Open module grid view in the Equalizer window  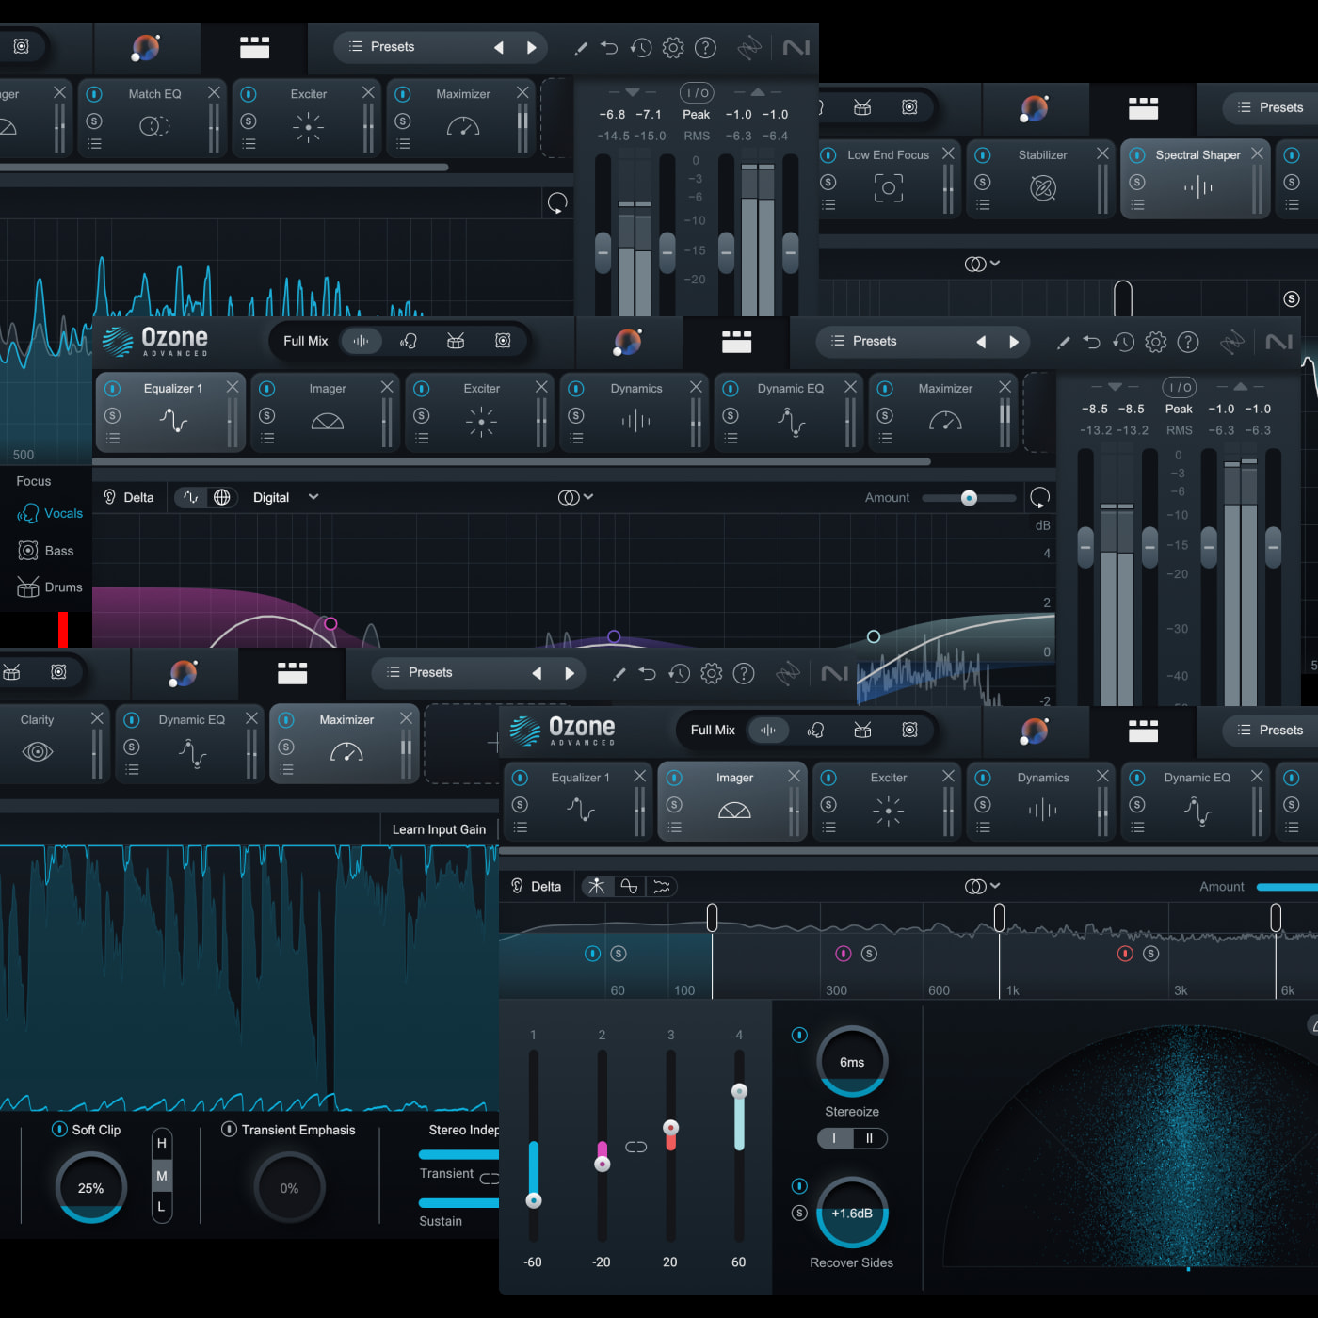point(736,342)
